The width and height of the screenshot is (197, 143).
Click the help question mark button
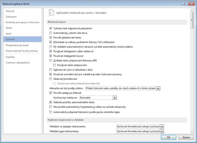tap(185, 4)
